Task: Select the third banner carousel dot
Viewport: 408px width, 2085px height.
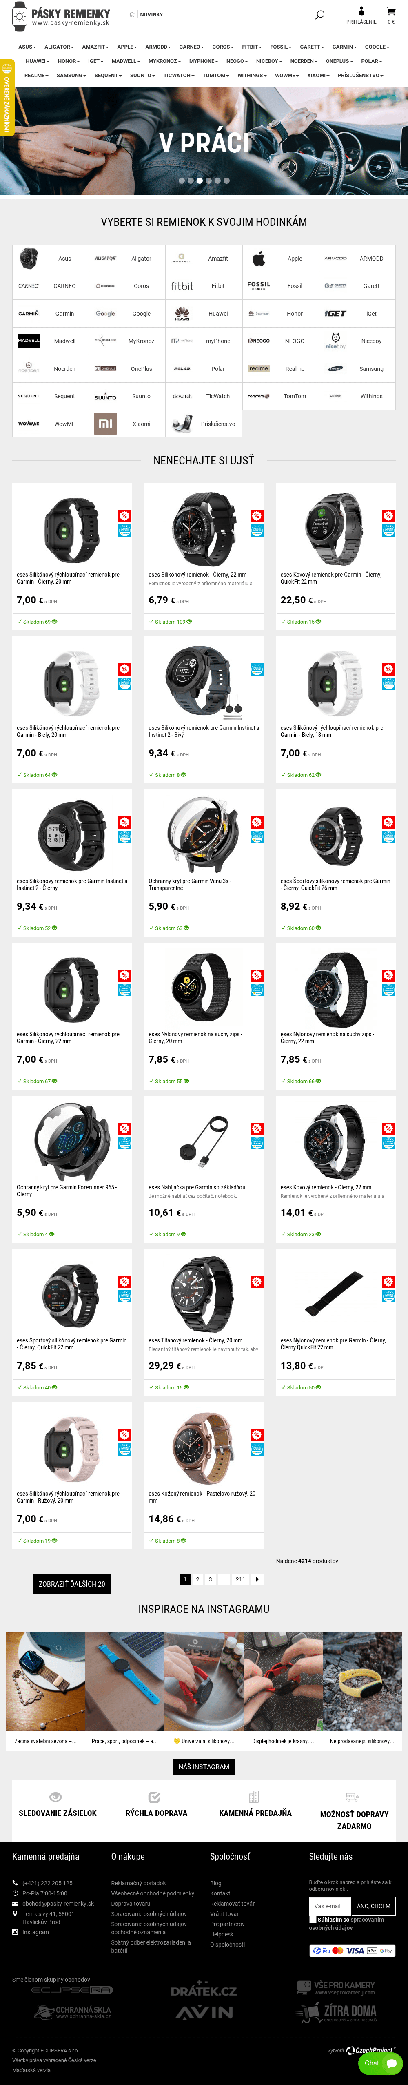Action: coord(200,181)
